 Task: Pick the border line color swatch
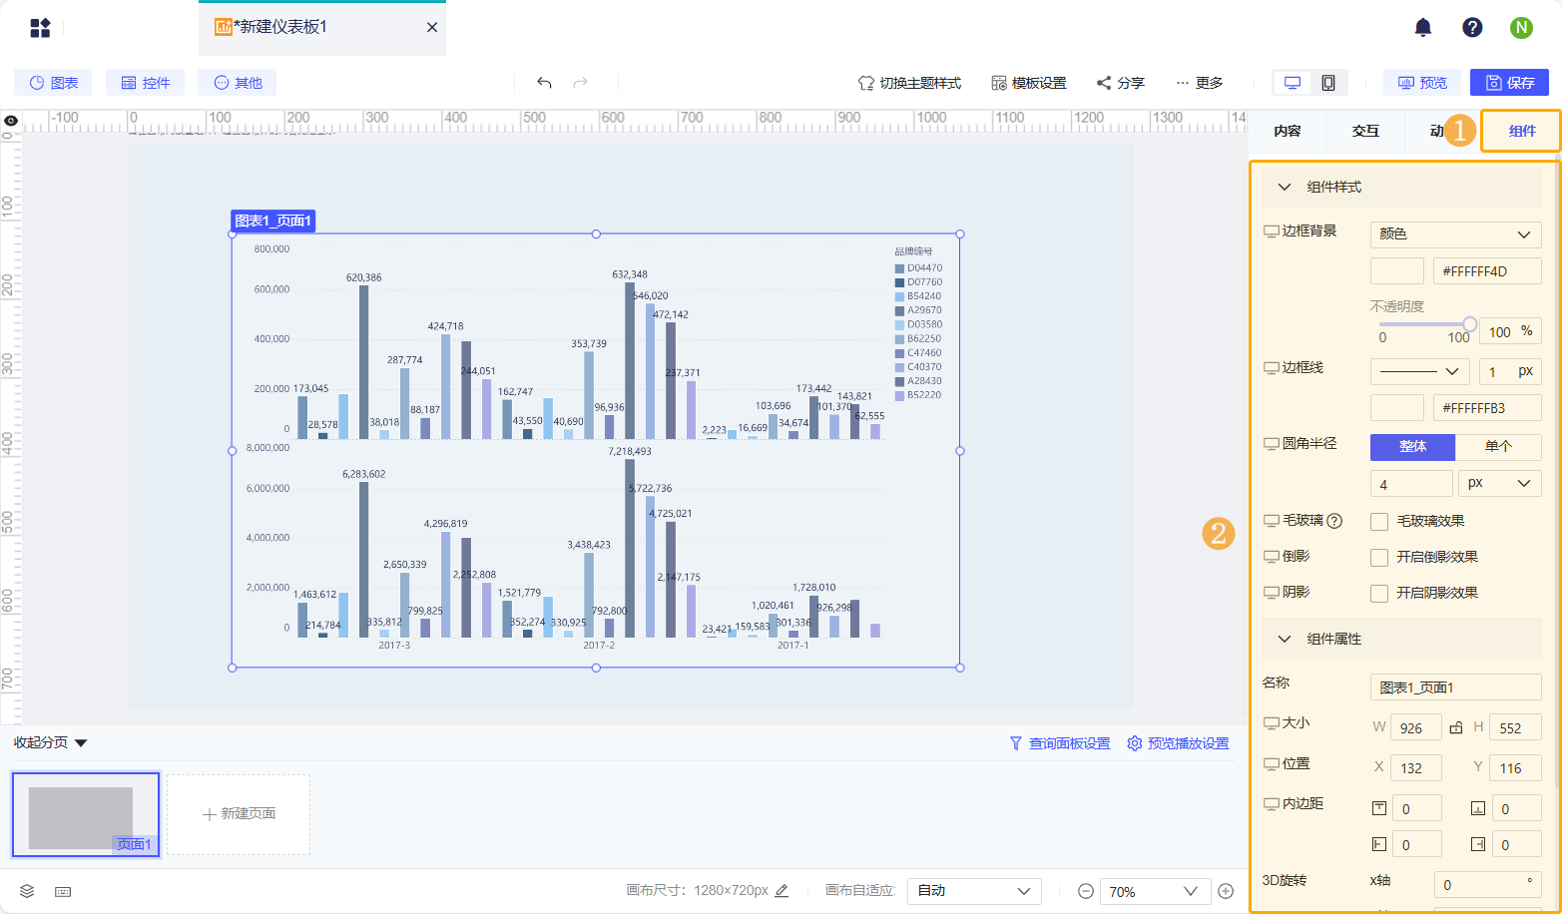click(x=1397, y=407)
